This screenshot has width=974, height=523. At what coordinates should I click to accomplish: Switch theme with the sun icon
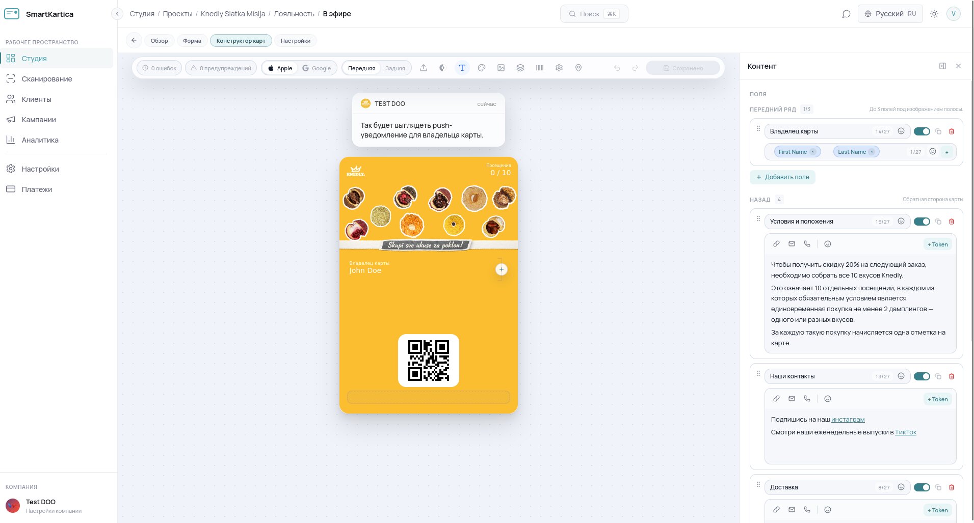[934, 14]
